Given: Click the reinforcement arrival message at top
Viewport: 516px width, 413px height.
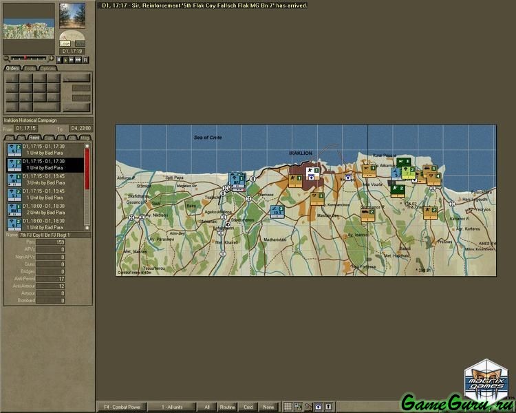Looking at the screenshot, I should click(x=204, y=6).
